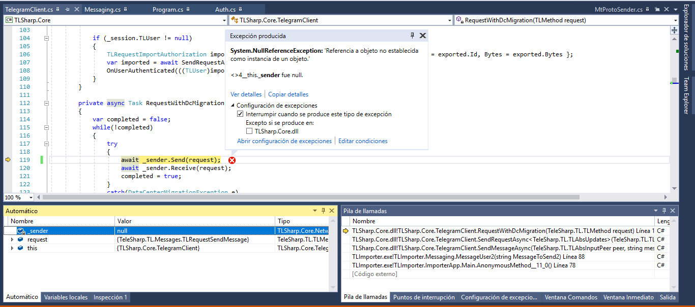Click the red exception icon beside line 119

[x=231, y=160]
